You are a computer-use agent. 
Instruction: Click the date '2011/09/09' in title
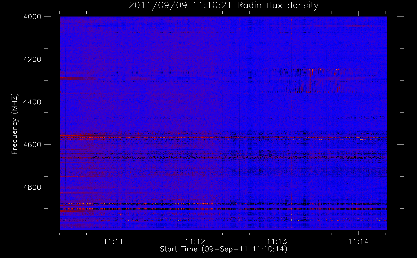(x=158, y=5)
